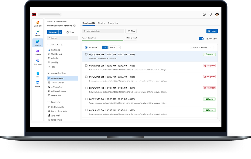Toggle the select-all checkbox beside 13 selected
Viewport: 251px width, 159px height.
click(x=86, y=47)
